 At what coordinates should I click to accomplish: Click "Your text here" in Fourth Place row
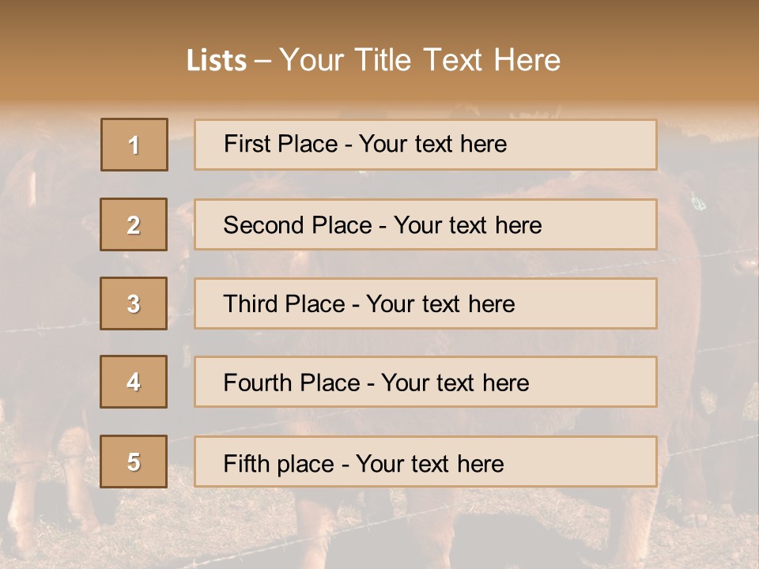[x=455, y=383]
